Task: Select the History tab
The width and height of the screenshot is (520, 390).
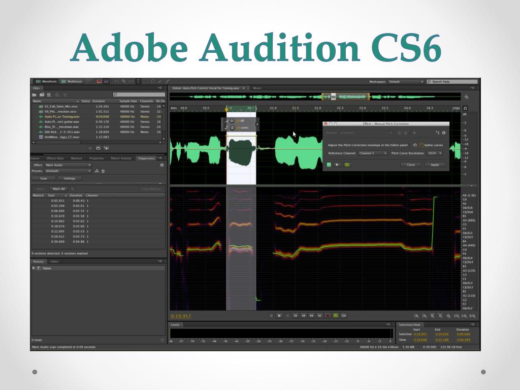Action: click(x=38, y=262)
